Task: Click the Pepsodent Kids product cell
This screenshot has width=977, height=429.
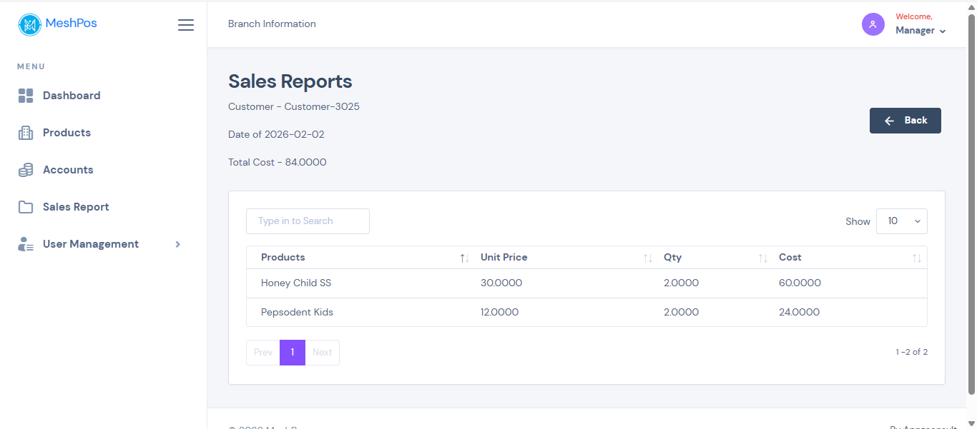Action: [x=297, y=313]
